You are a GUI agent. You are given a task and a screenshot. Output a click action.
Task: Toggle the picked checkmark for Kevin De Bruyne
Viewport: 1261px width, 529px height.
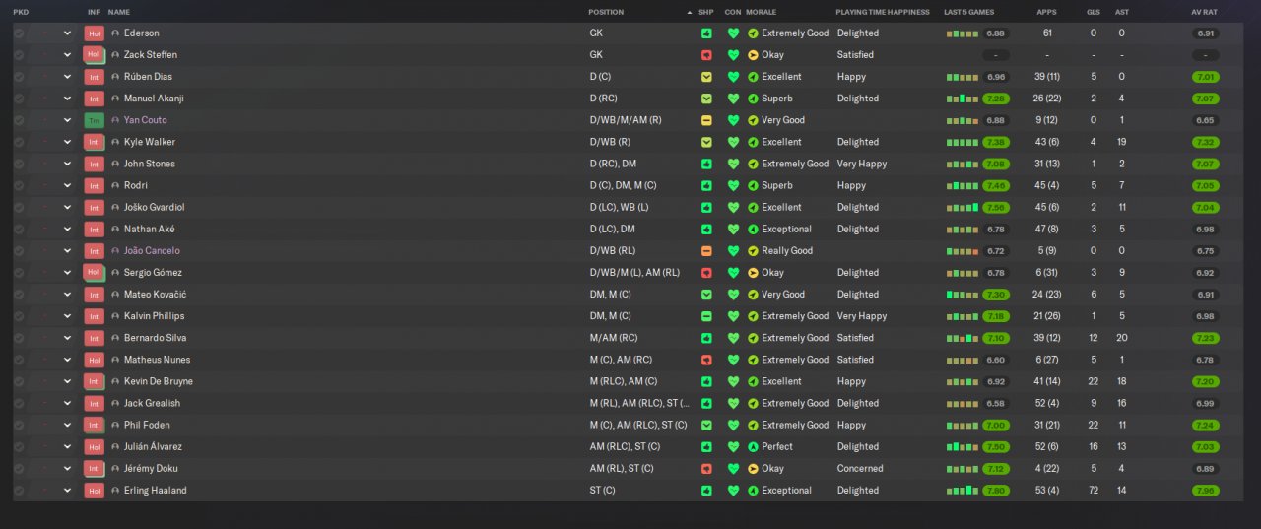[x=19, y=381]
